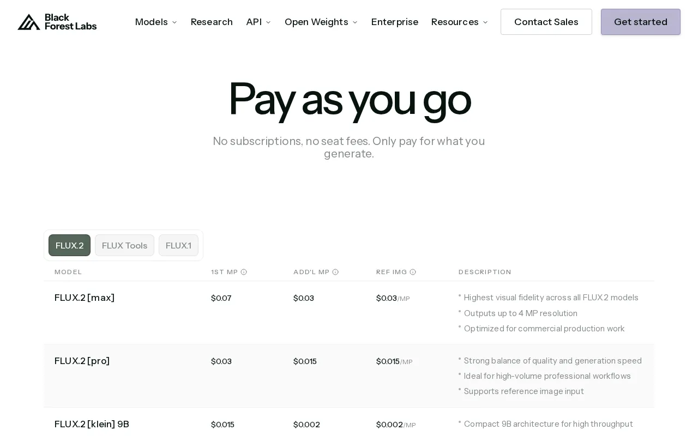Click info icon next to ADD'L MP

pyautogui.click(x=335, y=272)
